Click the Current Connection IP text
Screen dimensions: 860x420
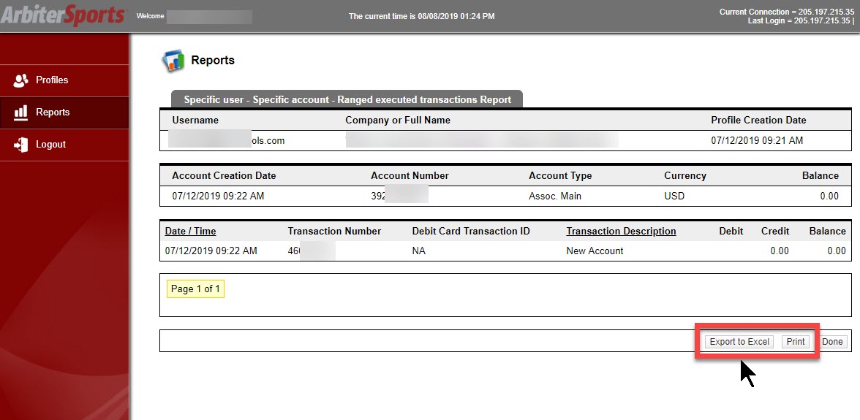[787, 12]
